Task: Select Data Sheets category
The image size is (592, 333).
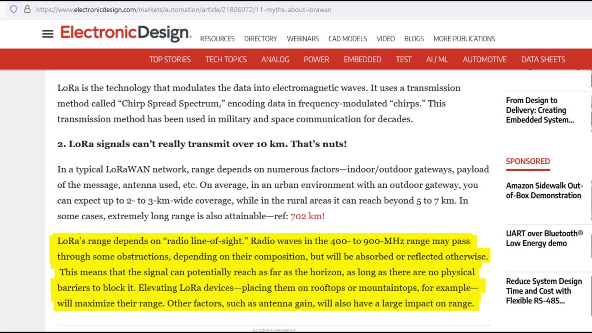Action: pos(543,59)
